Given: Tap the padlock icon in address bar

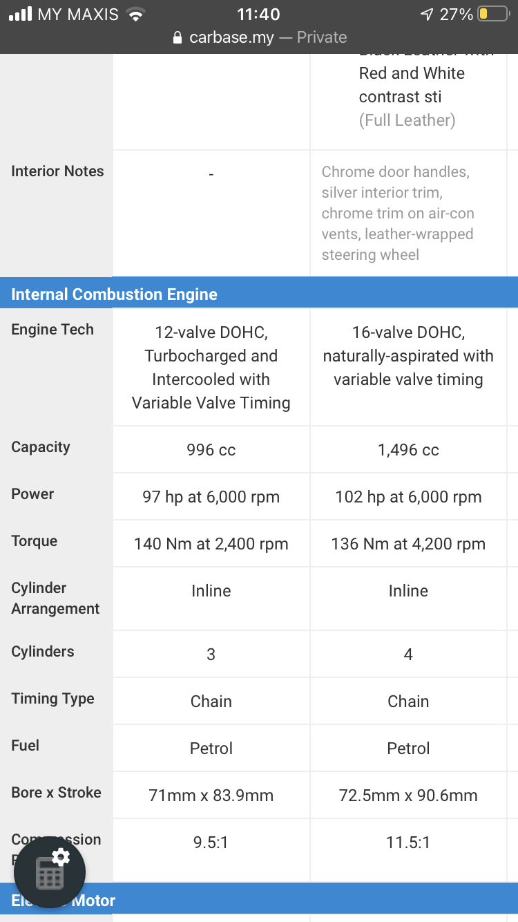Looking at the screenshot, I should [x=178, y=37].
